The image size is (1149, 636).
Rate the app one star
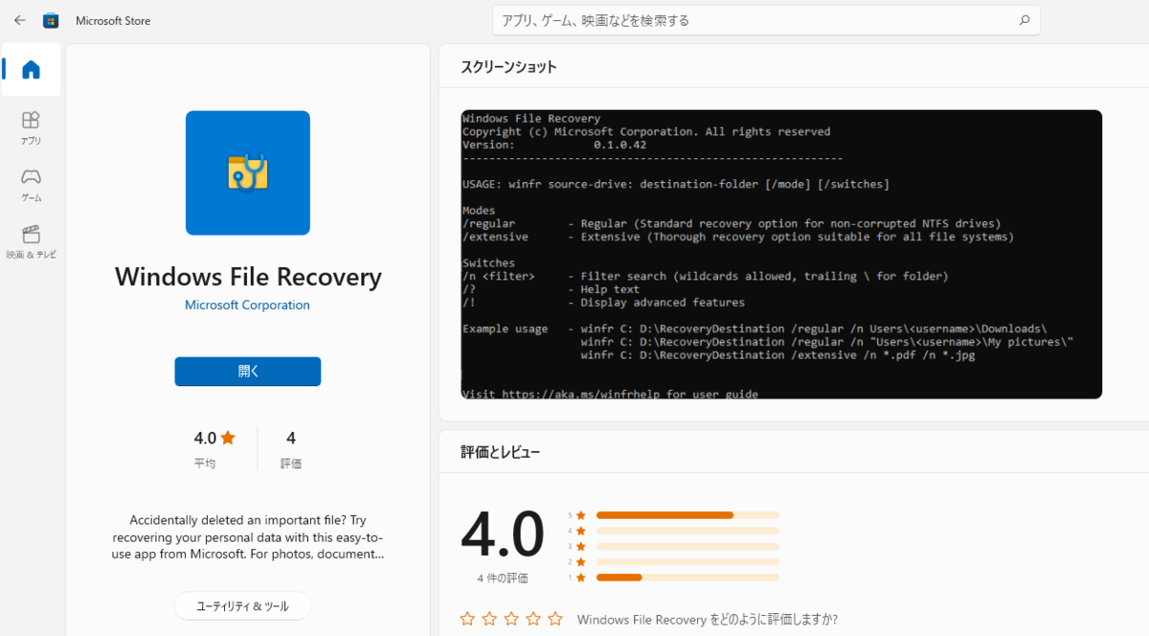tap(467, 619)
